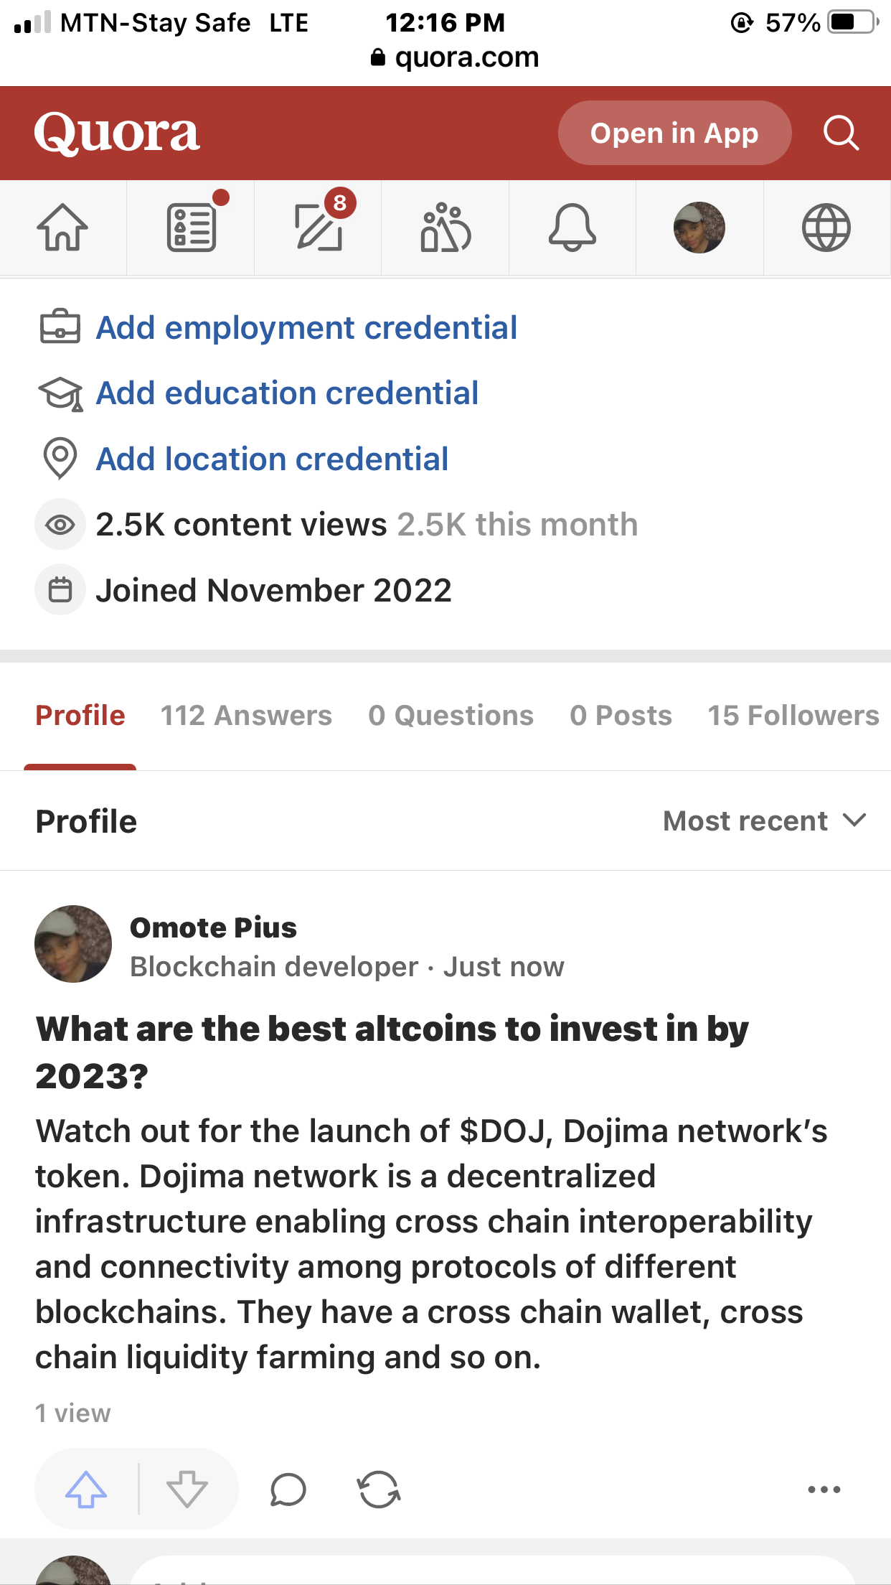Tap the search magnifier icon

841,133
